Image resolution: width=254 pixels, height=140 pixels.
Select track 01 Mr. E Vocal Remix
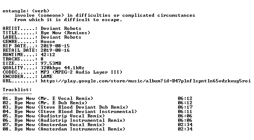coord(97,98)
